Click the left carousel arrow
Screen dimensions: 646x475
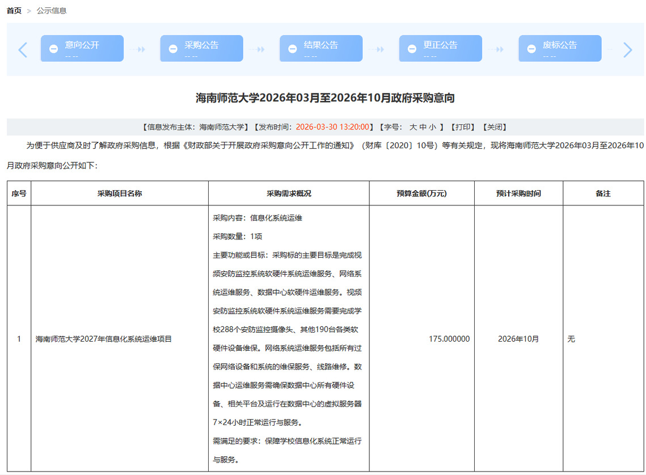[x=23, y=50]
